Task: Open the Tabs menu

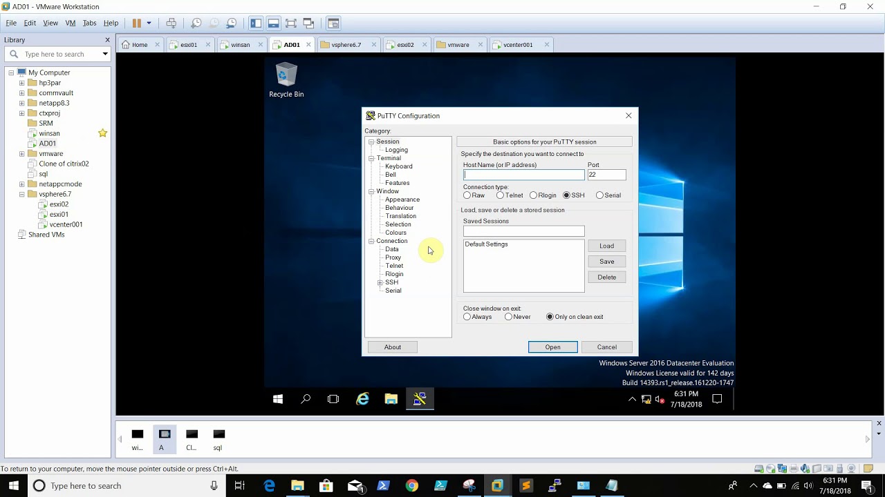Action: pyautogui.click(x=89, y=23)
